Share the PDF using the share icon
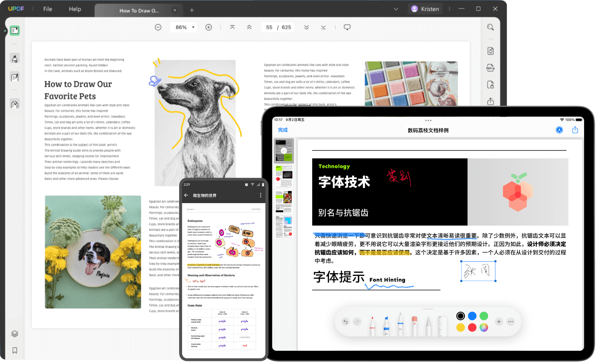This screenshot has height=362, width=596. pos(490,101)
